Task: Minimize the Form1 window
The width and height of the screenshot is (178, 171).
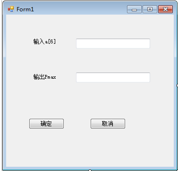Action: tap(134, 9)
